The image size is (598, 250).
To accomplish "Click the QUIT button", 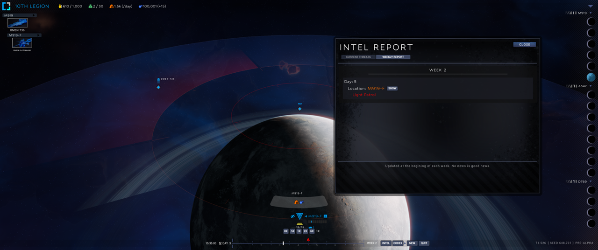I will pyautogui.click(x=424, y=243).
